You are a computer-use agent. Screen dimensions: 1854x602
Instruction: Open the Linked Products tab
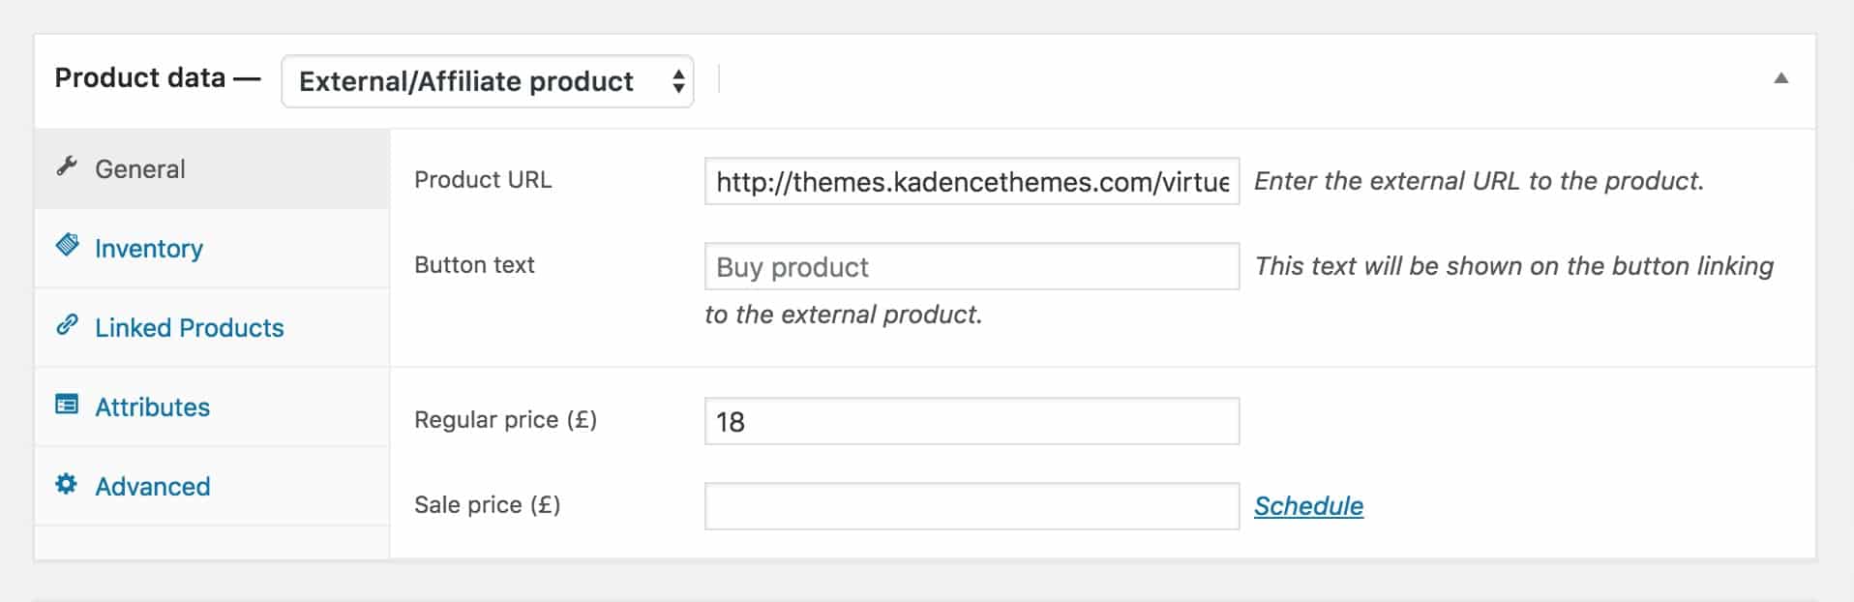(212, 328)
